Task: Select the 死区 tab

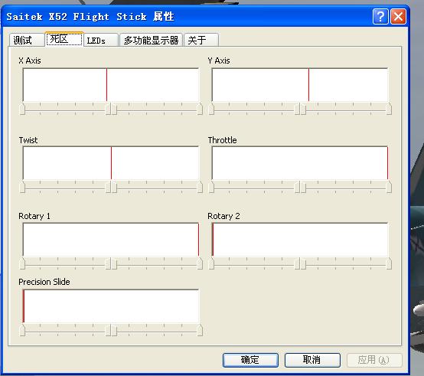Action: tap(64, 39)
